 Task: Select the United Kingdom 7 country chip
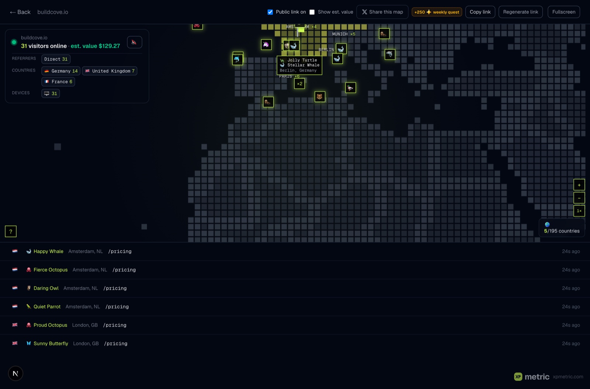click(x=110, y=71)
